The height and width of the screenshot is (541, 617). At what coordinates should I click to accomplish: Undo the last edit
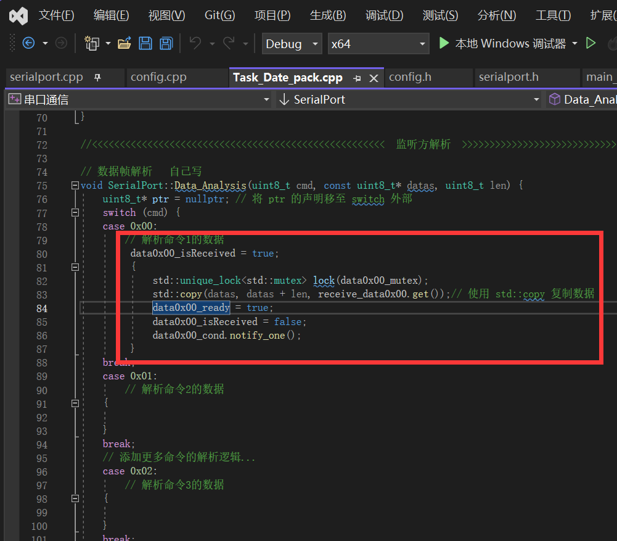click(x=195, y=43)
